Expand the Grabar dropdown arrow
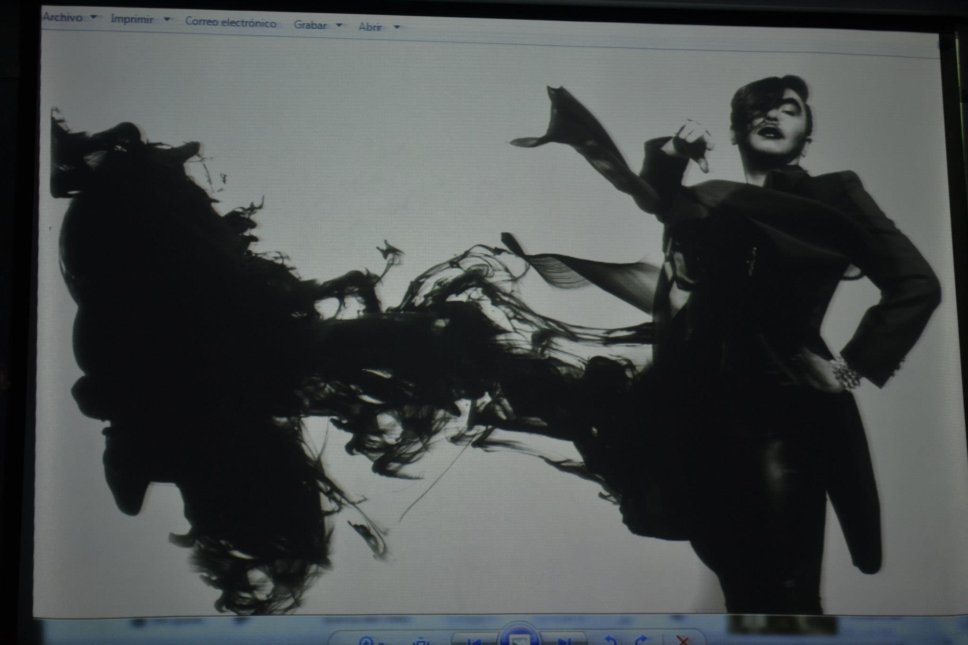Image resolution: width=968 pixels, height=645 pixels. [x=338, y=25]
